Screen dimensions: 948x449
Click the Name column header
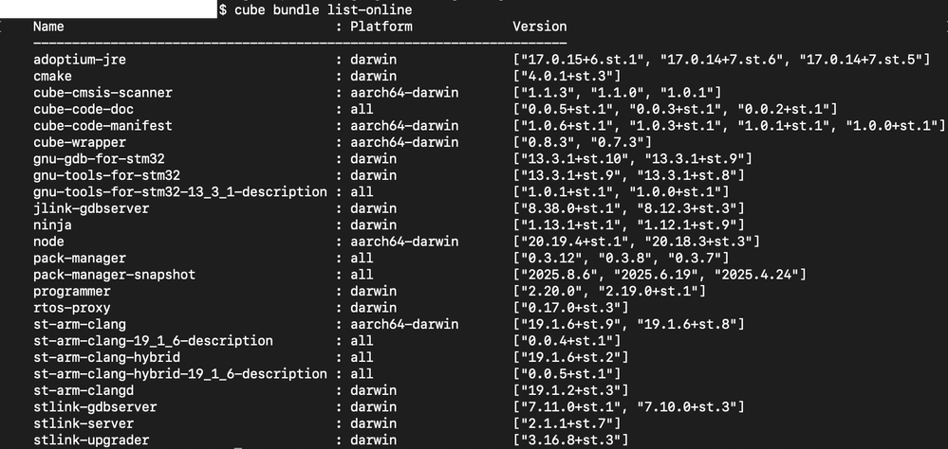(x=48, y=27)
